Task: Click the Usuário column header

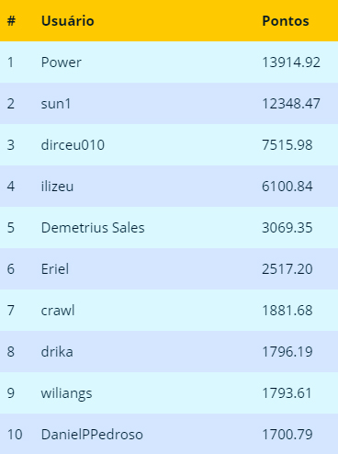Action: click(68, 21)
